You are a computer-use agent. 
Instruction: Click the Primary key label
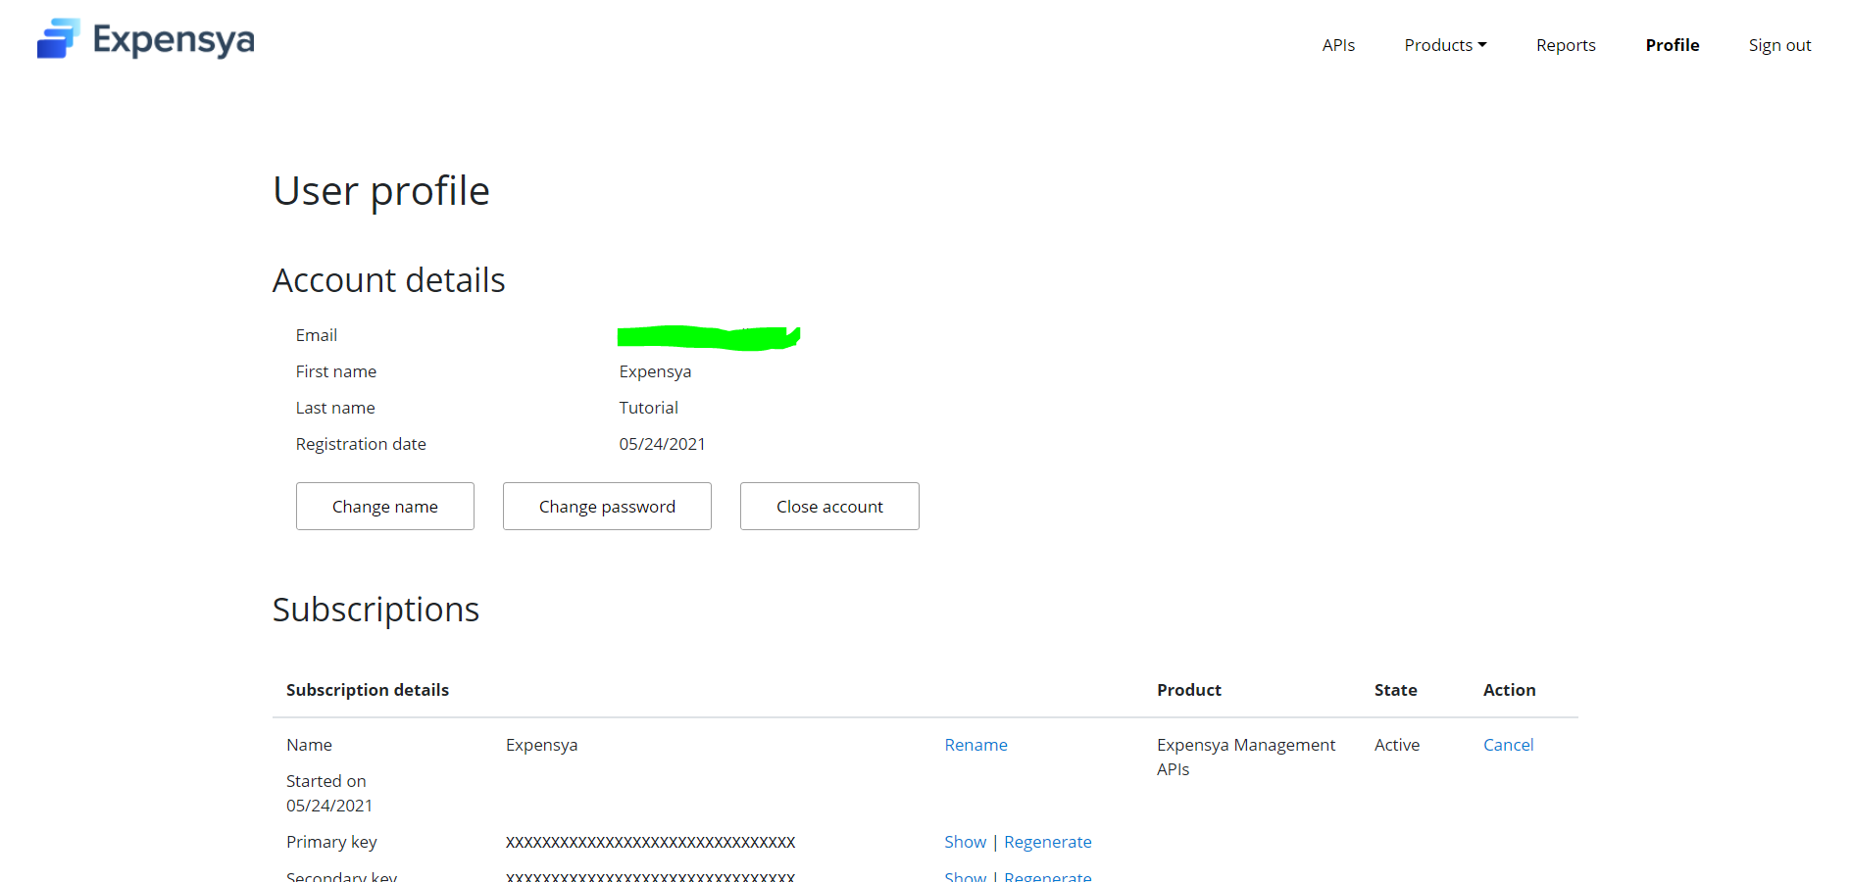(331, 842)
